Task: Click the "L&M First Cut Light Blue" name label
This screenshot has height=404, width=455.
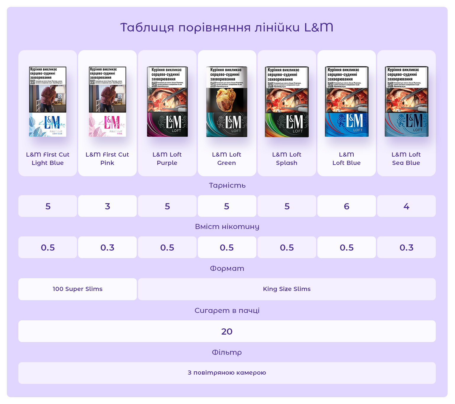Action: (48, 159)
